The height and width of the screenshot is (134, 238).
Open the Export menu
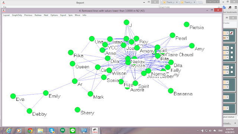tap(63, 15)
